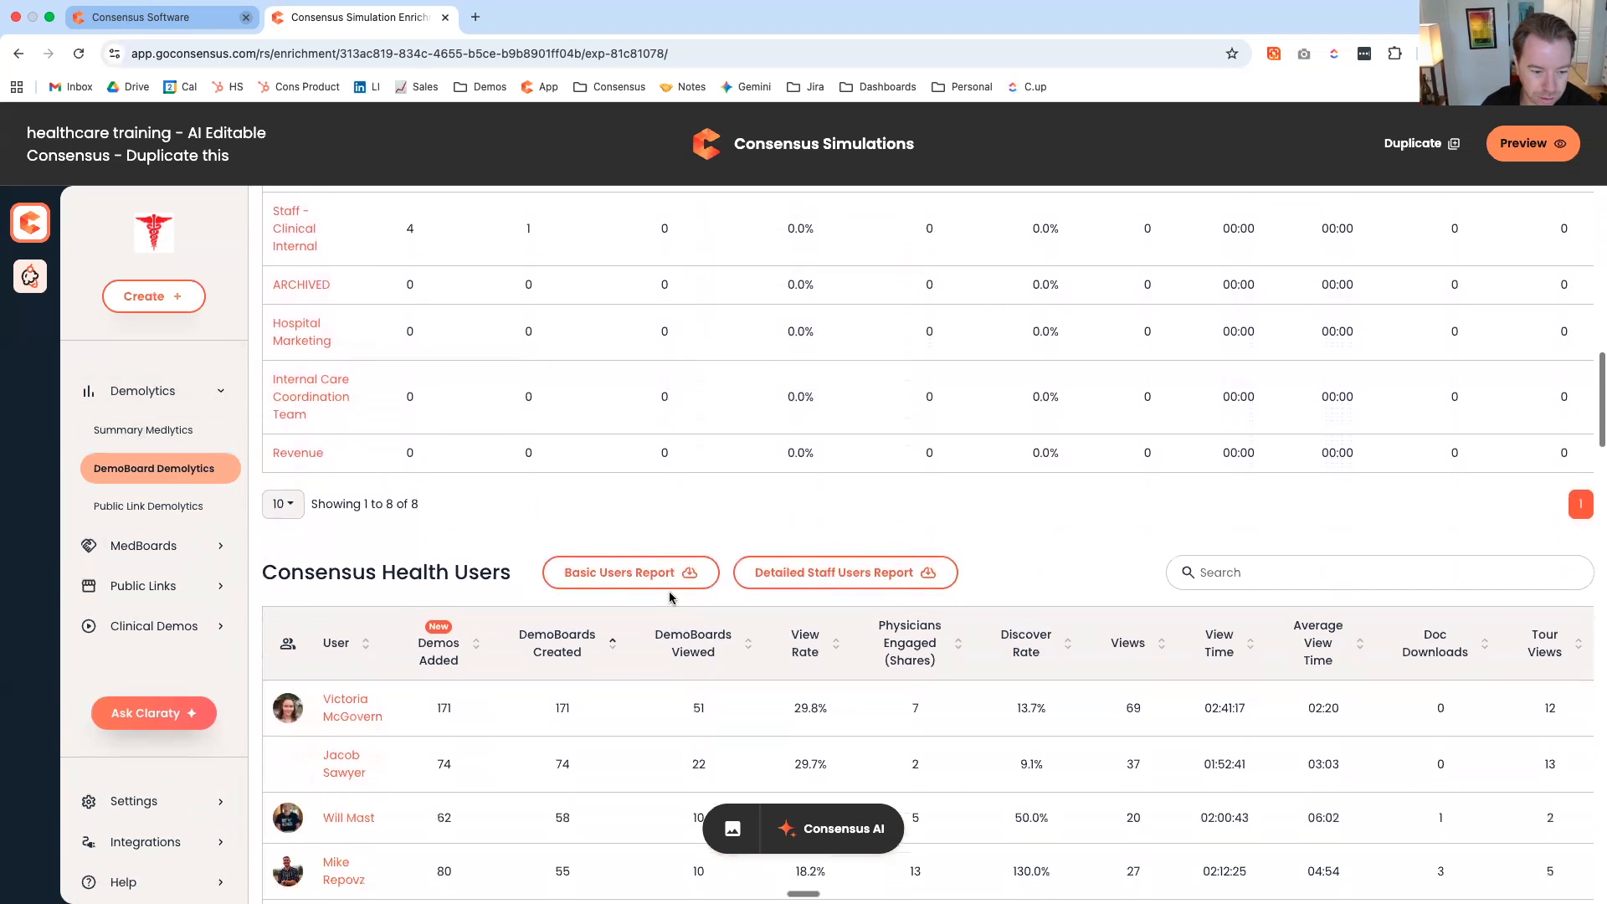
Task: Download the Basic Users Report
Action: pyautogui.click(x=630, y=573)
